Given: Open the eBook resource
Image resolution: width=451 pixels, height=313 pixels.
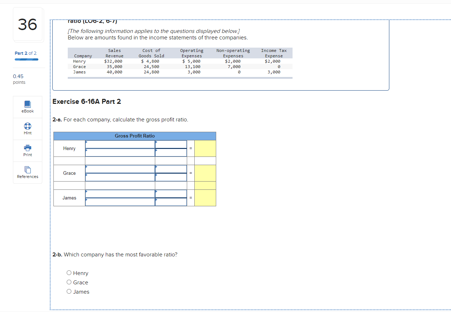Looking at the screenshot, I should click(x=27, y=106).
